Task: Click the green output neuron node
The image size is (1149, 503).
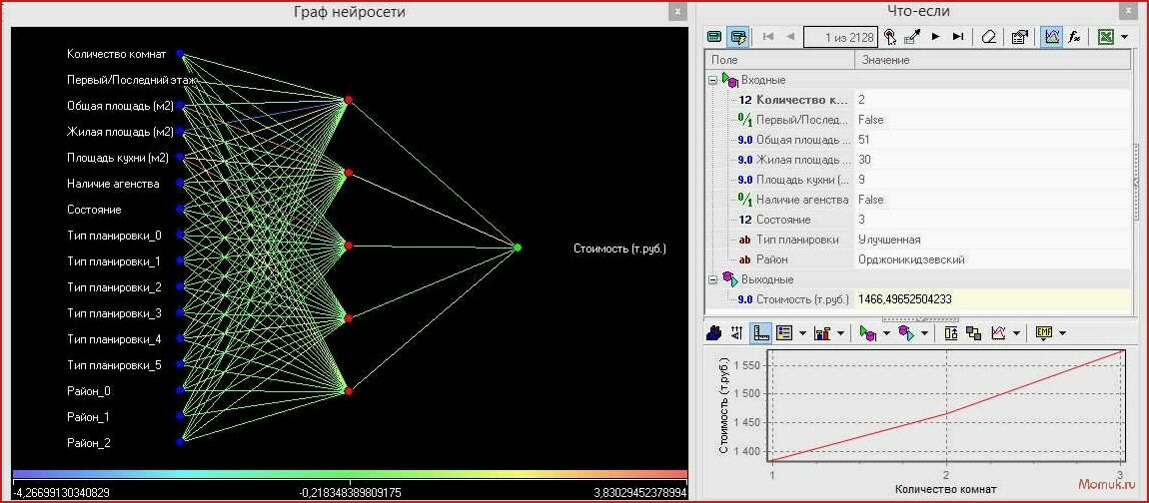Action: tap(518, 248)
